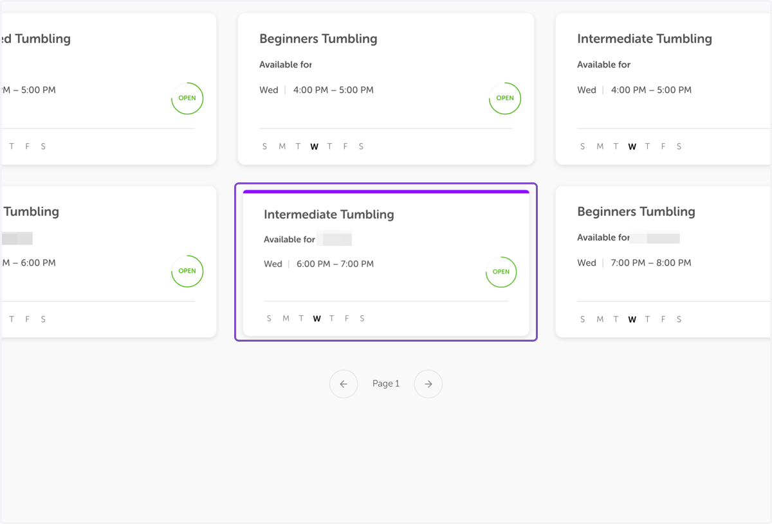Click 'Available for' on Beginners Tumbling 7:00 PM card
This screenshot has height=524, width=772.
pyautogui.click(x=603, y=238)
